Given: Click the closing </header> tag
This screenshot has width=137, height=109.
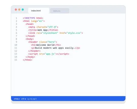Looking at the screenshot, I should (34, 51).
